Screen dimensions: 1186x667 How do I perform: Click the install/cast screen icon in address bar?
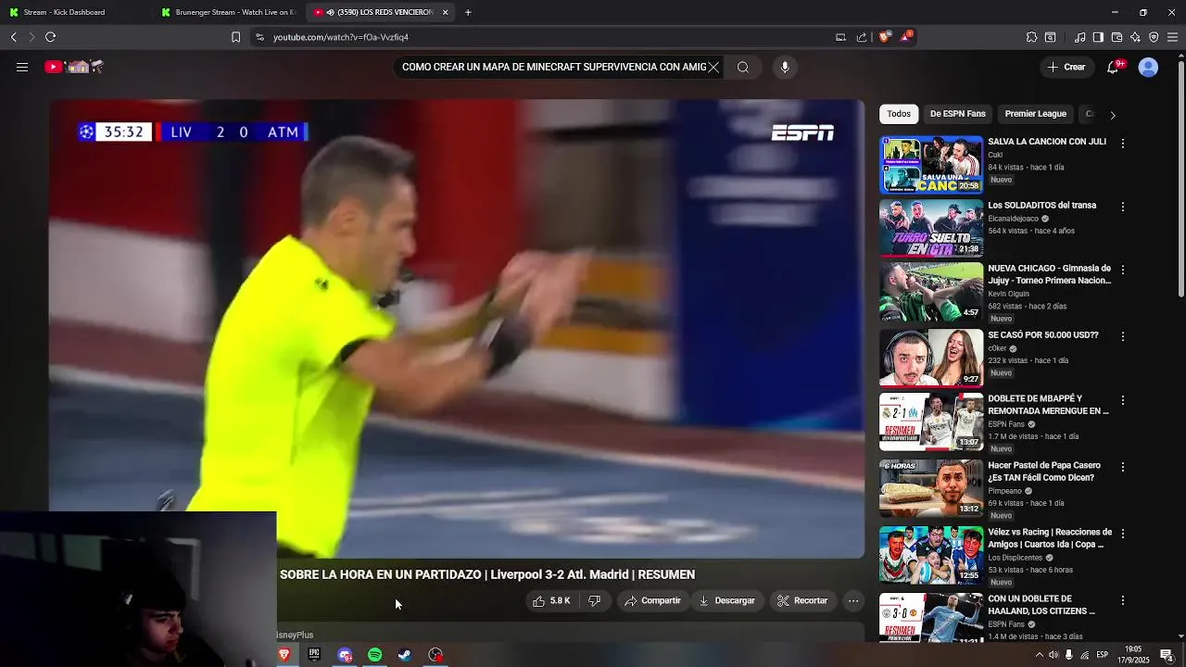click(840, 37)
